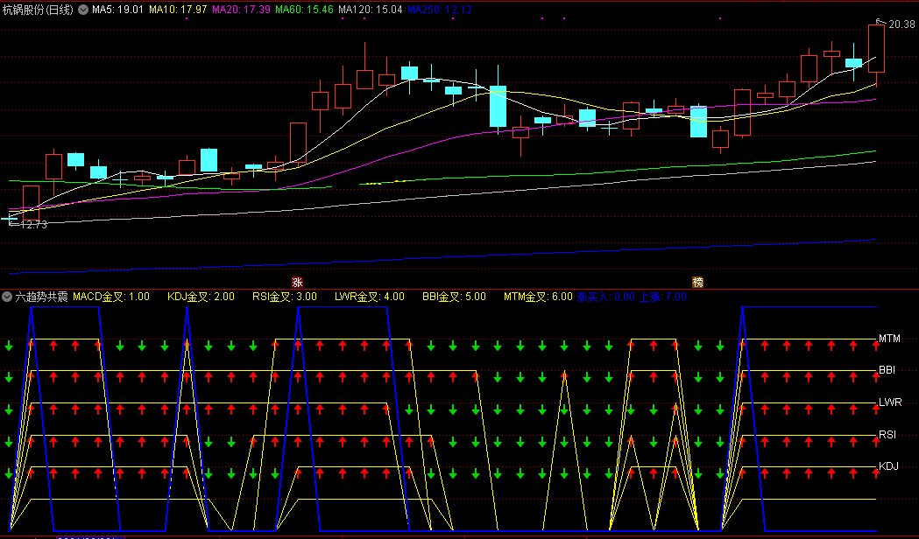Click the MA10: 17.97 label
Viewport: 919px width, 539px height.
tap(178, 10)
